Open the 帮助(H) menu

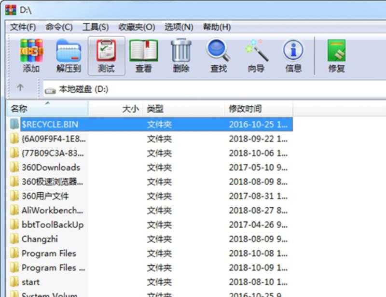click(x=217, y=27)
